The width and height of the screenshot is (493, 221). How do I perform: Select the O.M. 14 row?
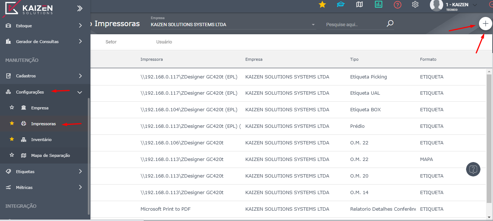(x=288, y=193)
